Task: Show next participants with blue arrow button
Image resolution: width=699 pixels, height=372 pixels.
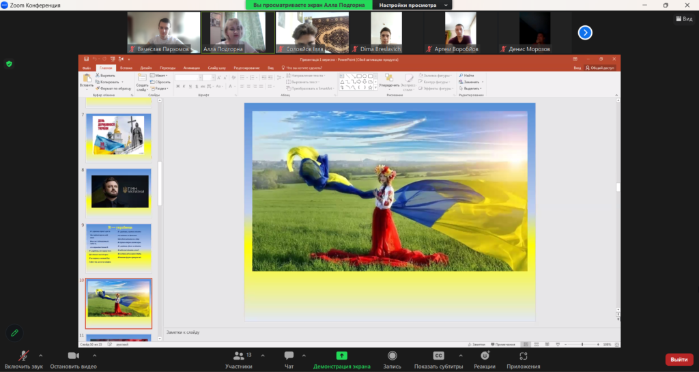Action: tap(585, 33)
